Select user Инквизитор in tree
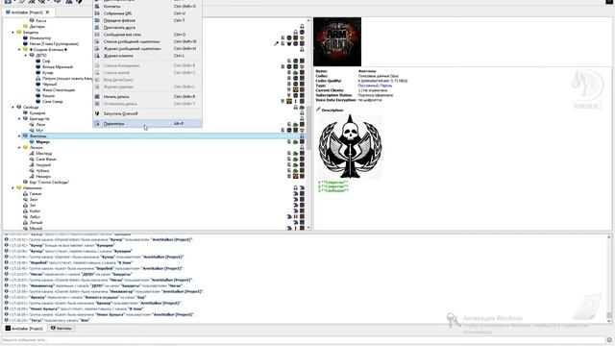The height and width of the screenshot is (346, 615). 40,38
